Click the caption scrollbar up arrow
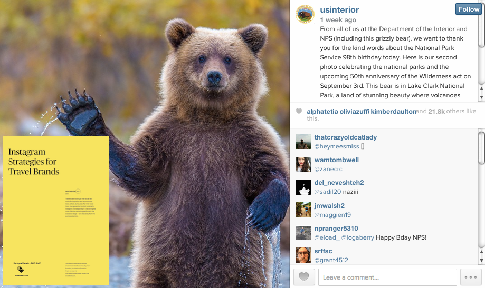 coord(481,88)
